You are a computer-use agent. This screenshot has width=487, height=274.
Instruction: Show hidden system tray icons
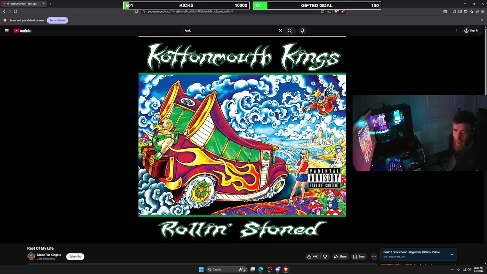pyautogui.click(x=452, y=269)
